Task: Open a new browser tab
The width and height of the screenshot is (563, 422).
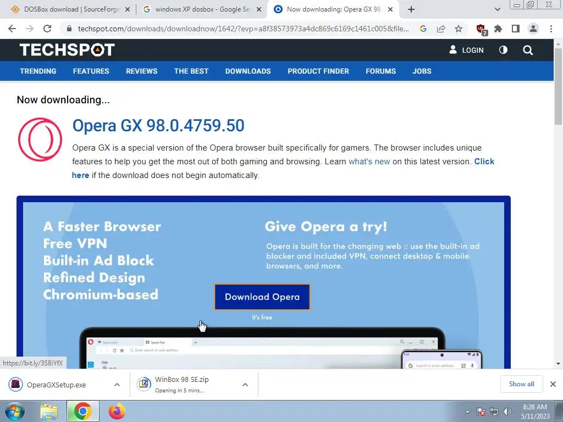Action: pos(411,10)
